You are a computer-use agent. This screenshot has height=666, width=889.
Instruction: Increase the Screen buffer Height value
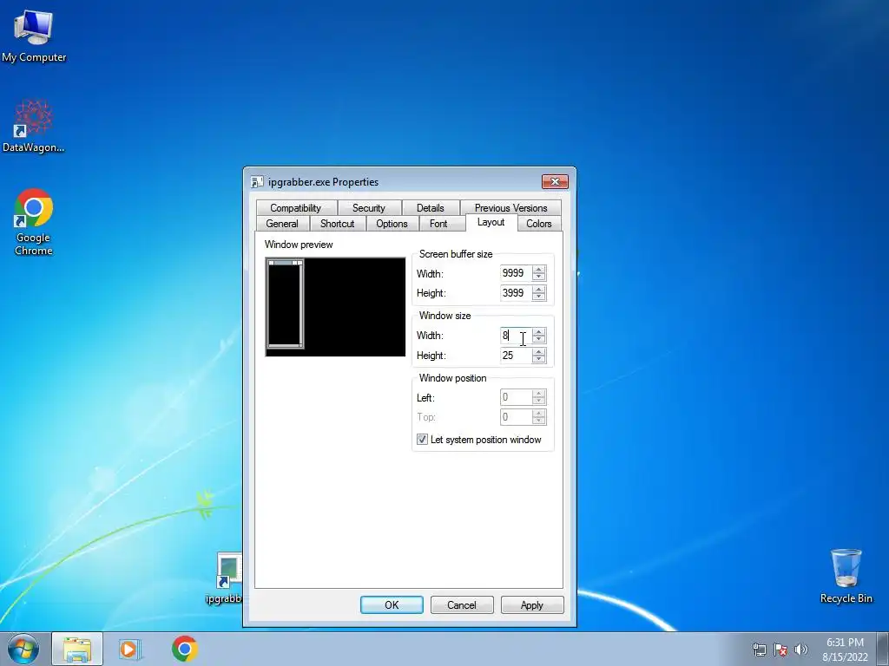pyautogui.click(x=538, y=290)
